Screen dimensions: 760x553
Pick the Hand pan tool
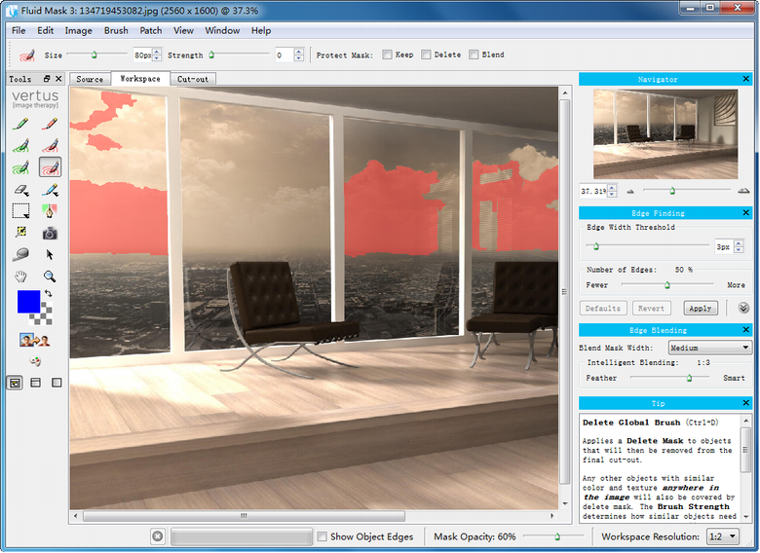(19, 276)
